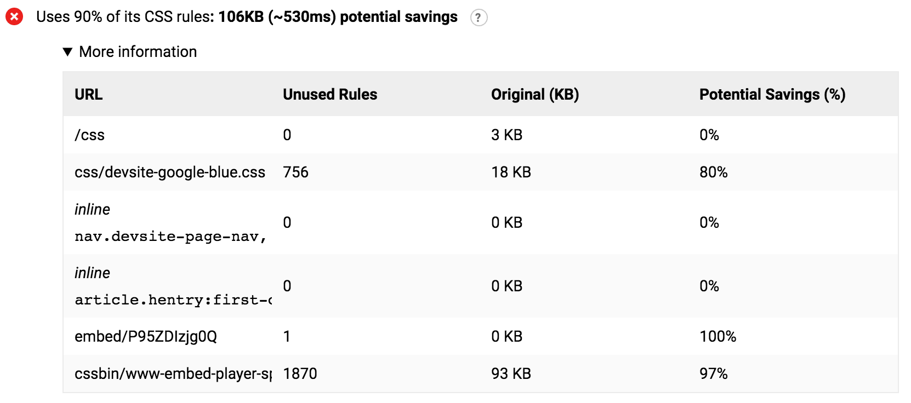Select the URL column header

tap(89, 94)
